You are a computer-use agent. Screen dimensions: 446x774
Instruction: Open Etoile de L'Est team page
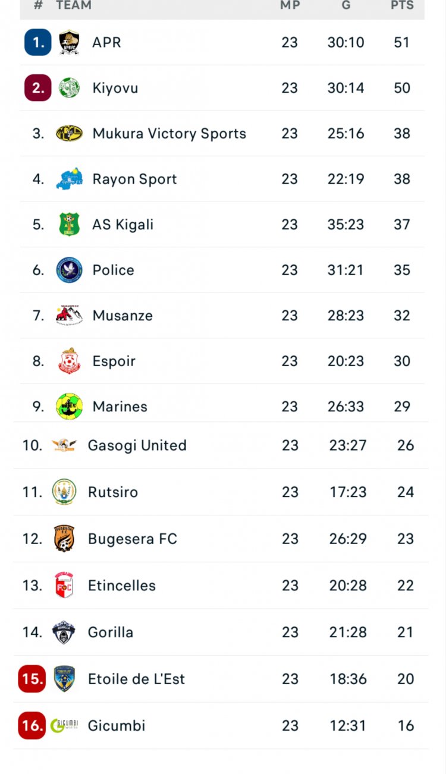(136, 678)
